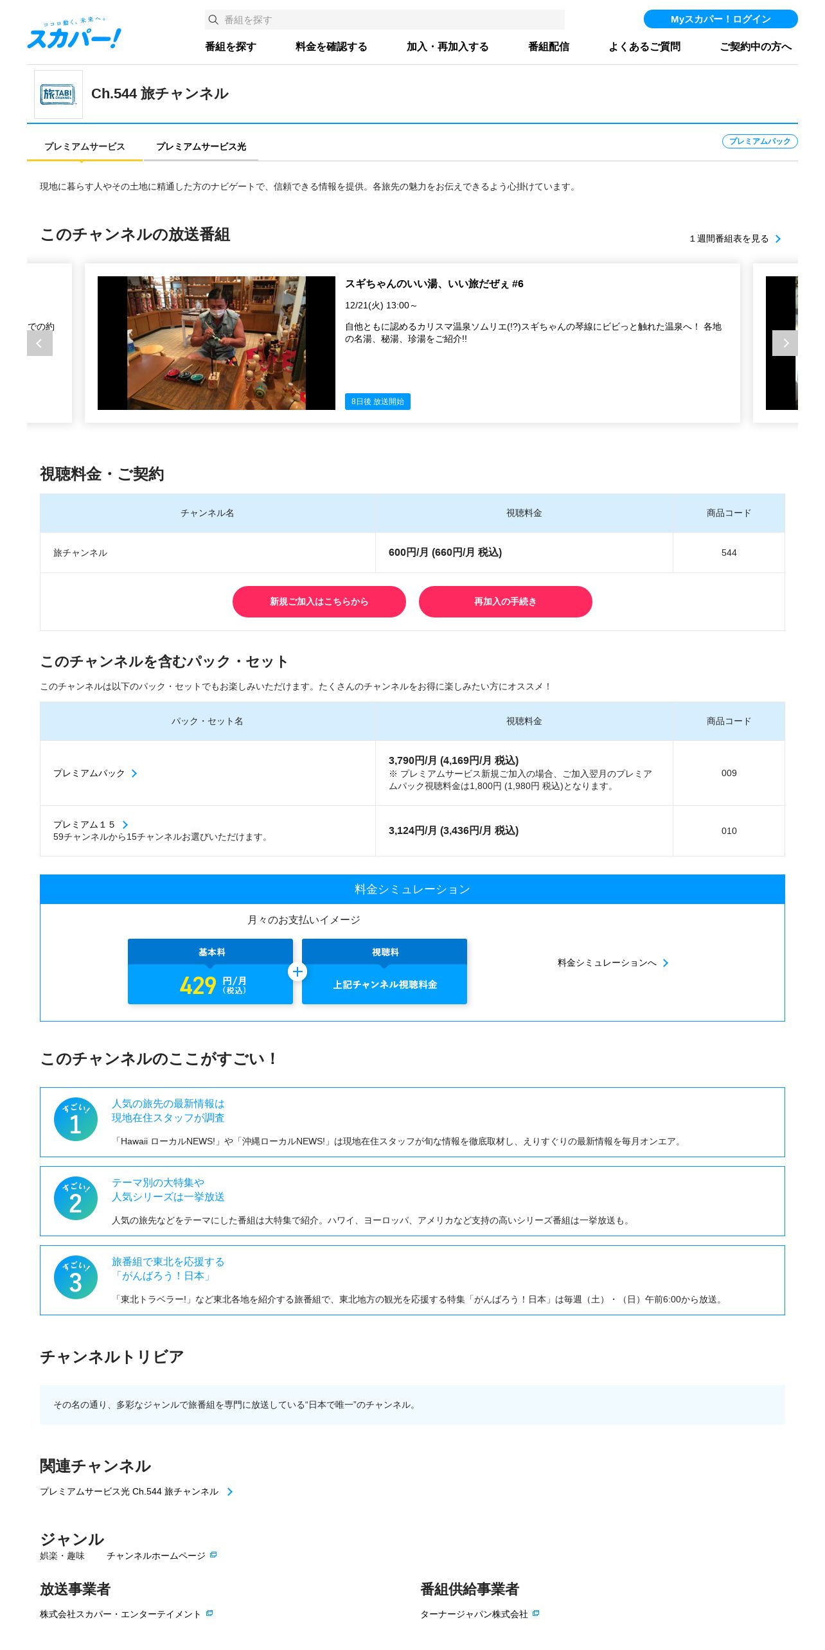Click the スギちゃん program thumbnail
The height and width of the screenshot is (1650, 825).
click(217, 343)
